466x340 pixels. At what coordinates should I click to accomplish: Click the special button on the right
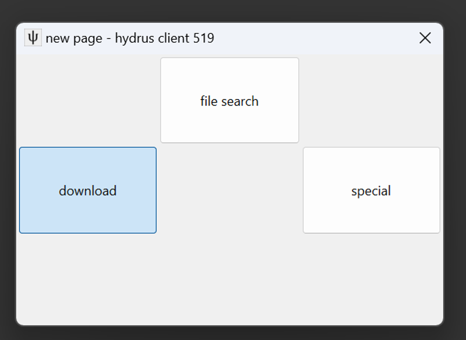[x=371, y=190]
